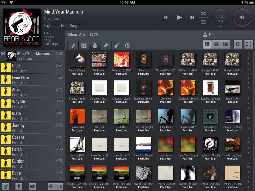Start playback with the play button
The height and width of the screenshot is (191, 255).
pos(179,17)
